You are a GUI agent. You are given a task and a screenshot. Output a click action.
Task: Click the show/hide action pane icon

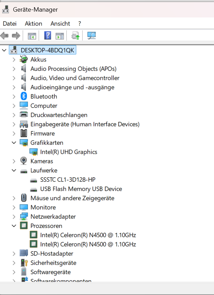[60, 36]
